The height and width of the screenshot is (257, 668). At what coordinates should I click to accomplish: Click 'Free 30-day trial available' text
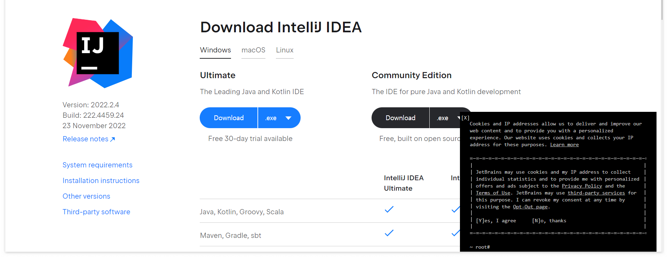point(250,139)
